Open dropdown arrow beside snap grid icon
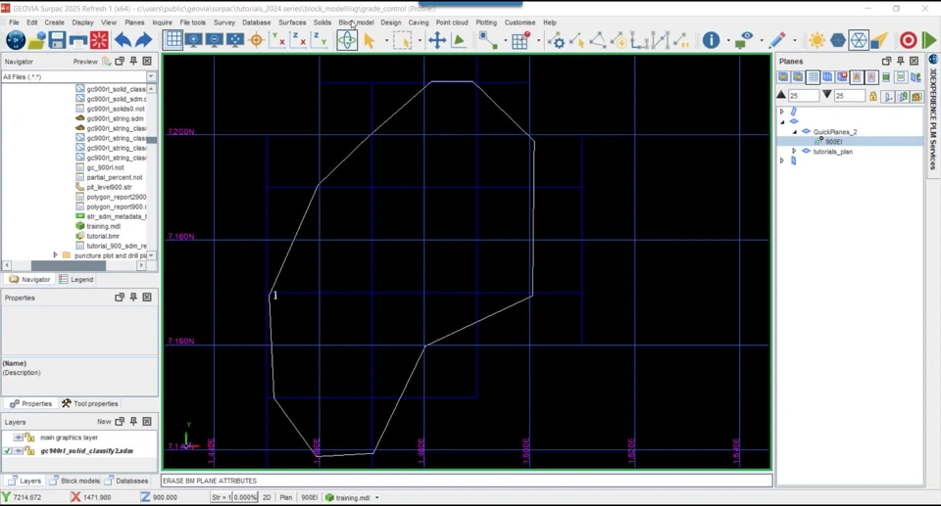Viewport: 941px width, 506px height. coord(538,41)
